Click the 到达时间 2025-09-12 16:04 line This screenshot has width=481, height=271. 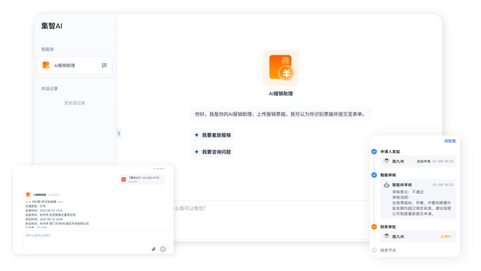coord(44,219)
